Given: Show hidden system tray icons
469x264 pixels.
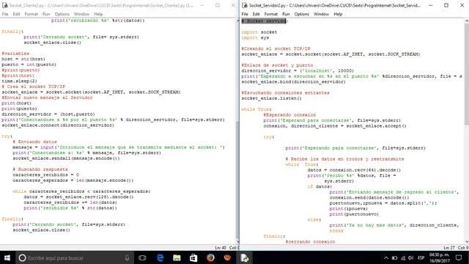Looking at the screenshot, I should (x=386, y=257).
